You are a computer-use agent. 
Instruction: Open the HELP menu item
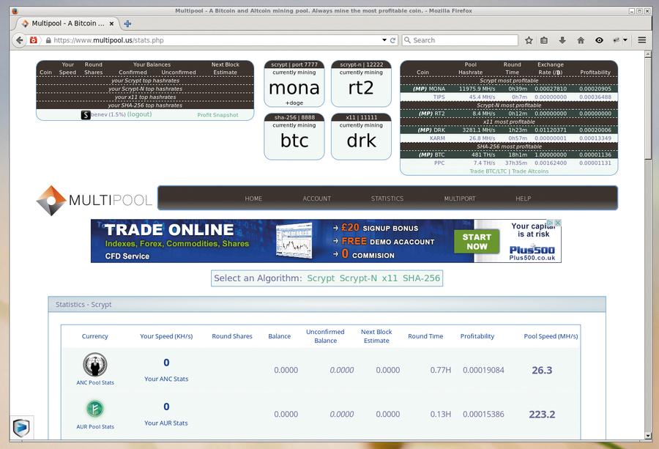pos(524,198)
